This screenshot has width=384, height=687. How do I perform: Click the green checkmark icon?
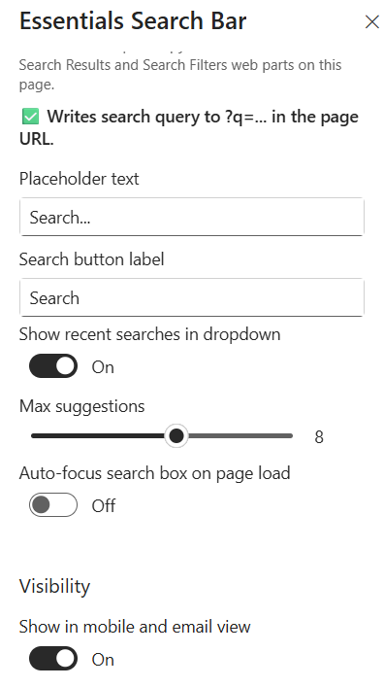[31, 117]
